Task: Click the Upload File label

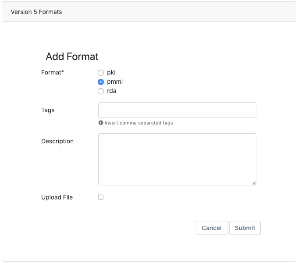Action: tap(57, 197)
